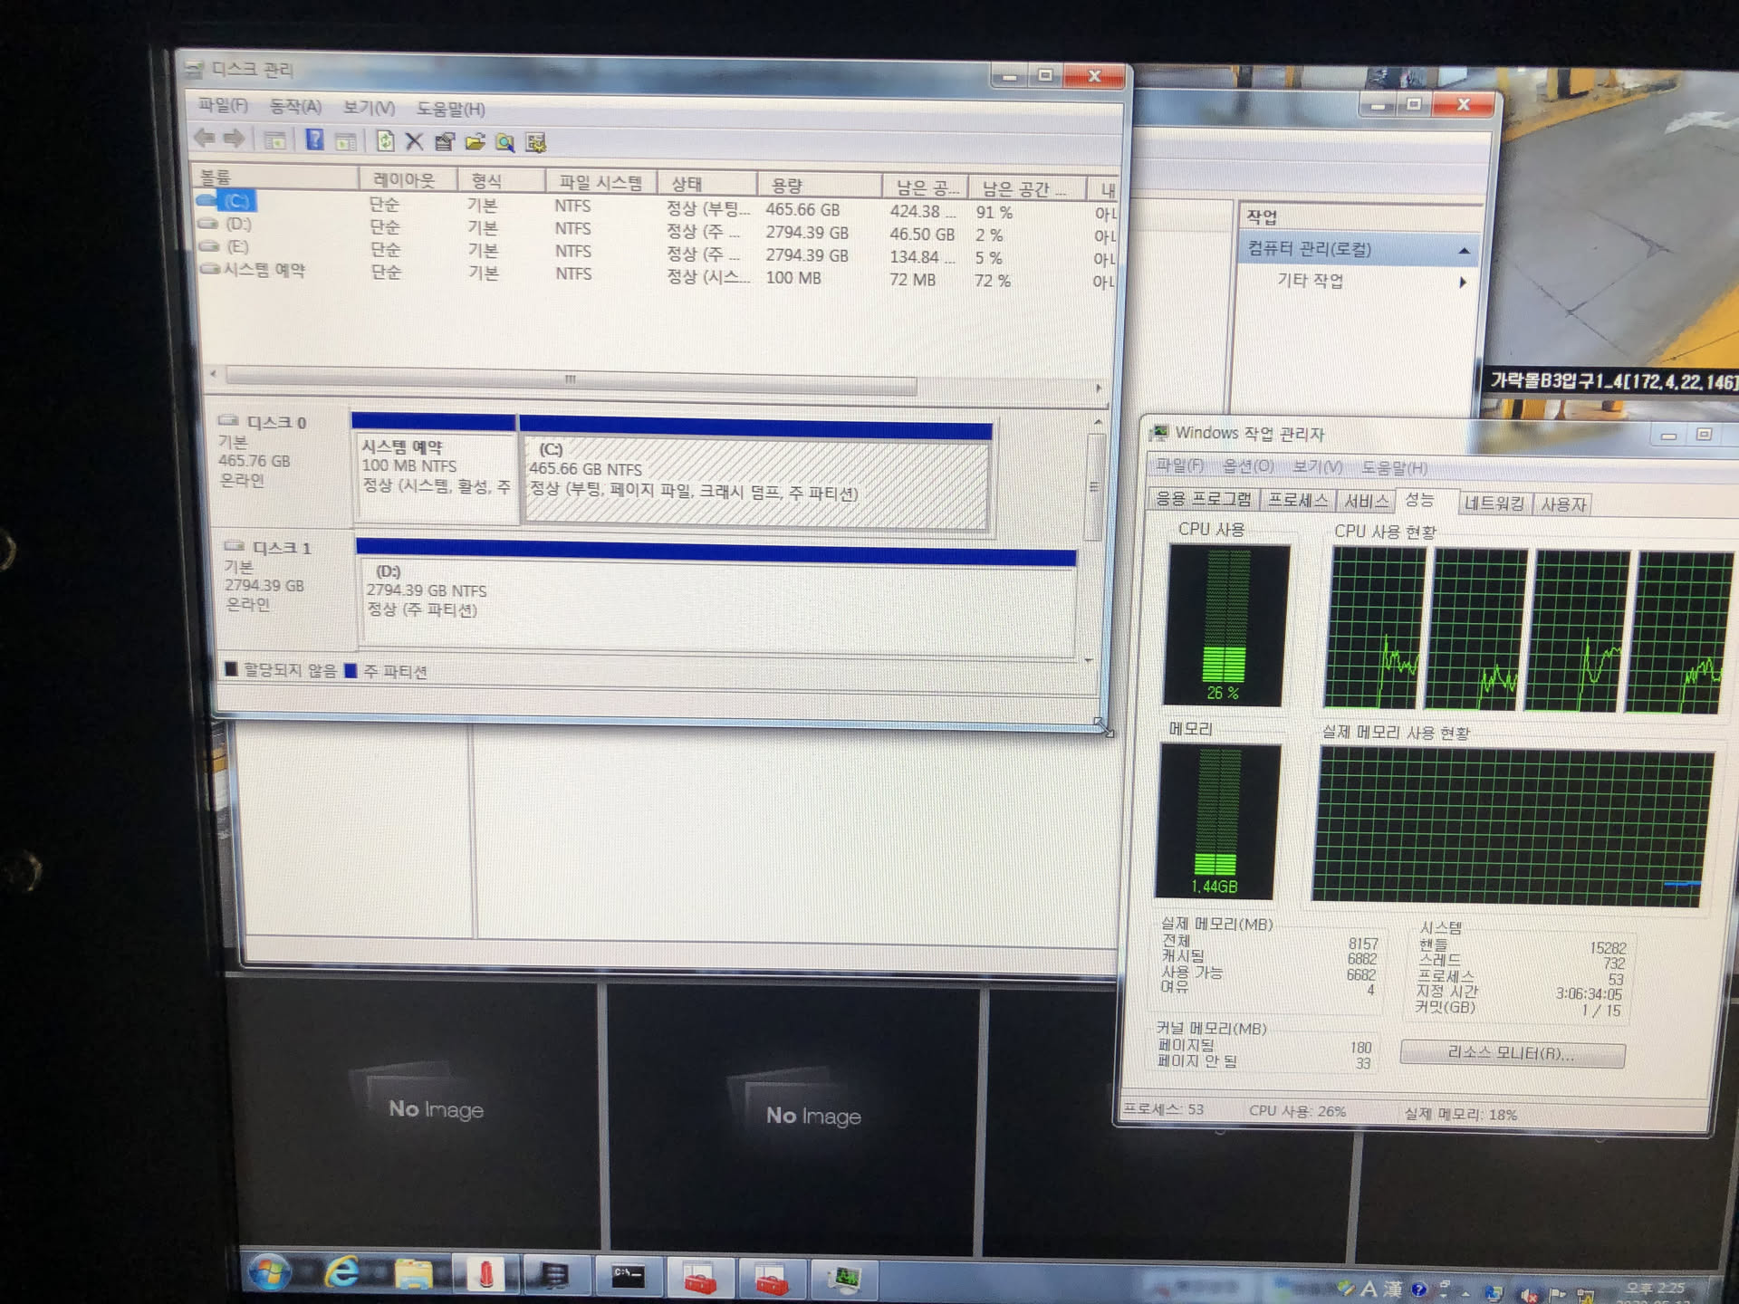This screenshot has height=1304, width=1739.
Task: Select the (D:) volume row in list
Action: pos(239,224)
